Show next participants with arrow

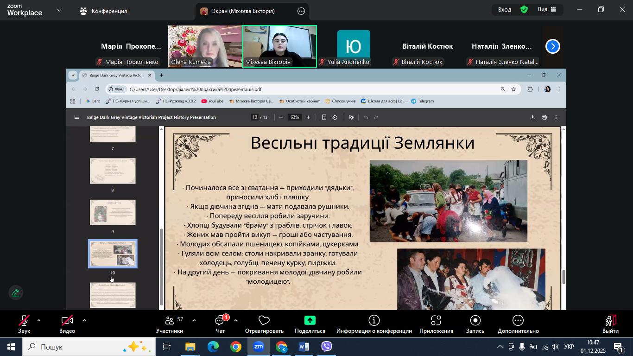point(552,46)
